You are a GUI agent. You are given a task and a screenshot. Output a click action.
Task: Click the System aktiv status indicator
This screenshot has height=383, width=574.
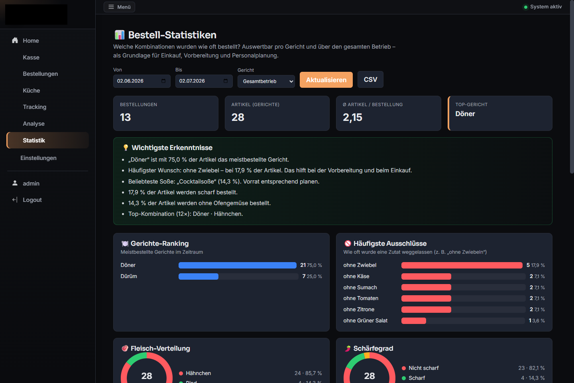point(543,7)
